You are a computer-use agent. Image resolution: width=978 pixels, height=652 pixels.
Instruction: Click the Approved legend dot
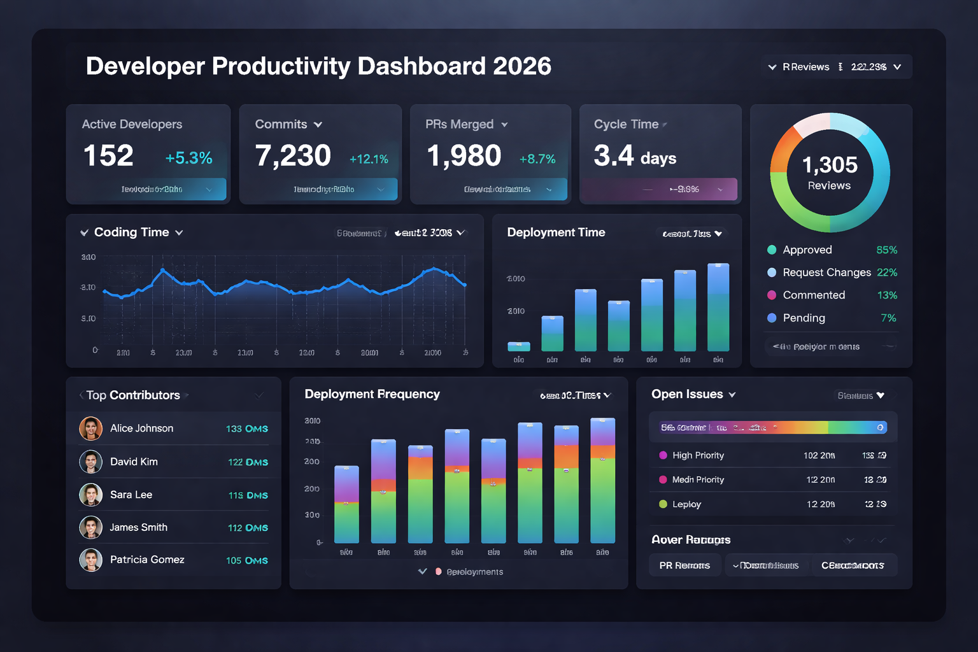(x=772, y=250)
